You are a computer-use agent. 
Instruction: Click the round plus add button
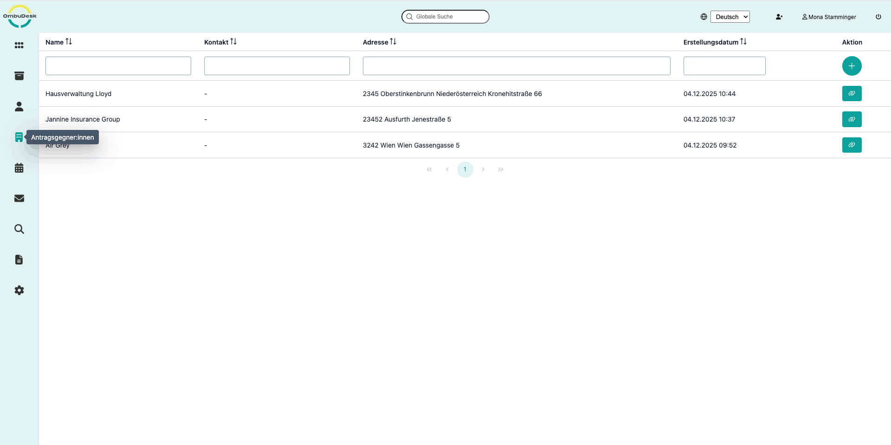[852, 66]
